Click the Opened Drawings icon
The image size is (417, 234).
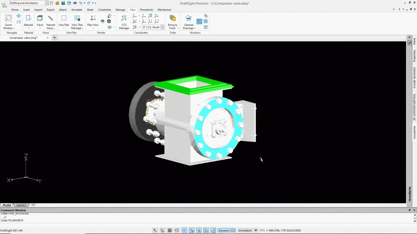pos(188,18)
